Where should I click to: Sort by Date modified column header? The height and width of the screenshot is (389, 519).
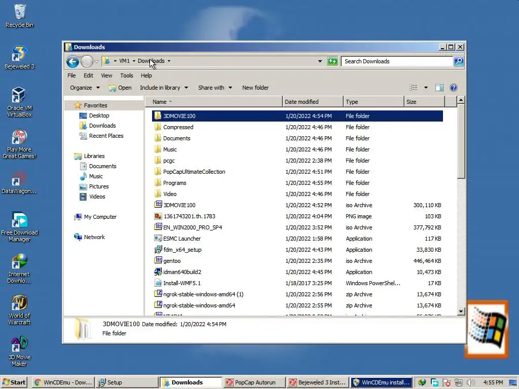[x=313, y=102]
